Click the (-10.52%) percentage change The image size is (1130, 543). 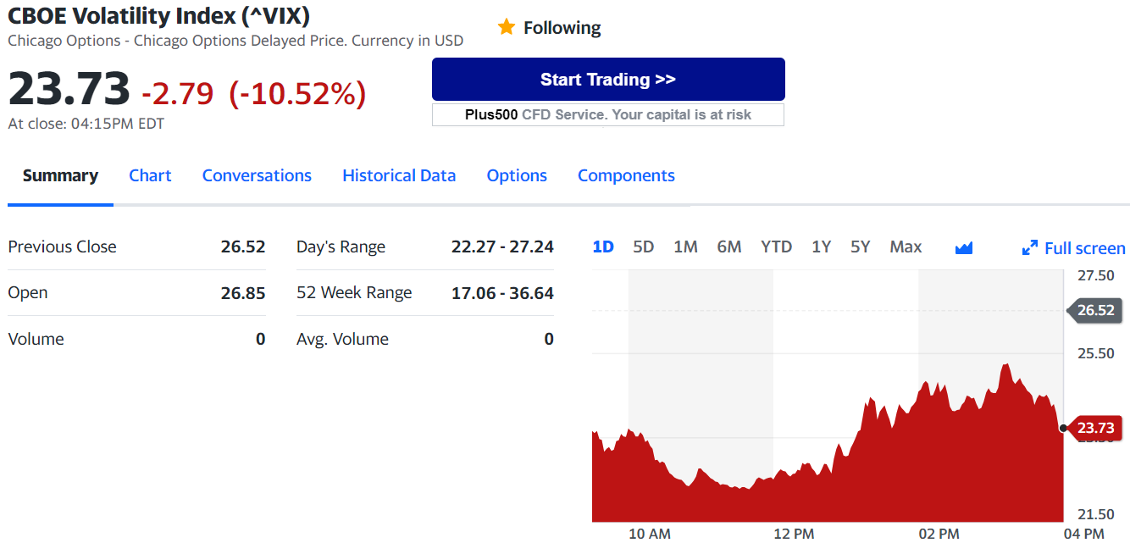297,93
